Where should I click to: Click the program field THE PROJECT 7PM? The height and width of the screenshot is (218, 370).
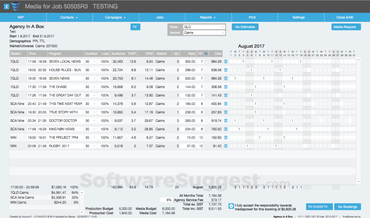(x=66, y=138)
